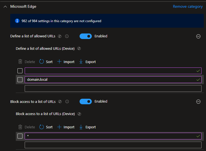This screenshot has width=206, height=151.
Task: Click the blank new entry field under domain.local
Action: tap(113, 88)
